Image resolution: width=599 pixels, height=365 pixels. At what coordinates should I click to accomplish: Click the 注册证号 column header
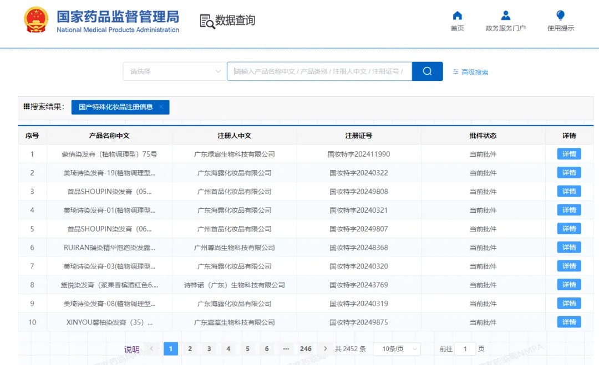coord(358,135)
